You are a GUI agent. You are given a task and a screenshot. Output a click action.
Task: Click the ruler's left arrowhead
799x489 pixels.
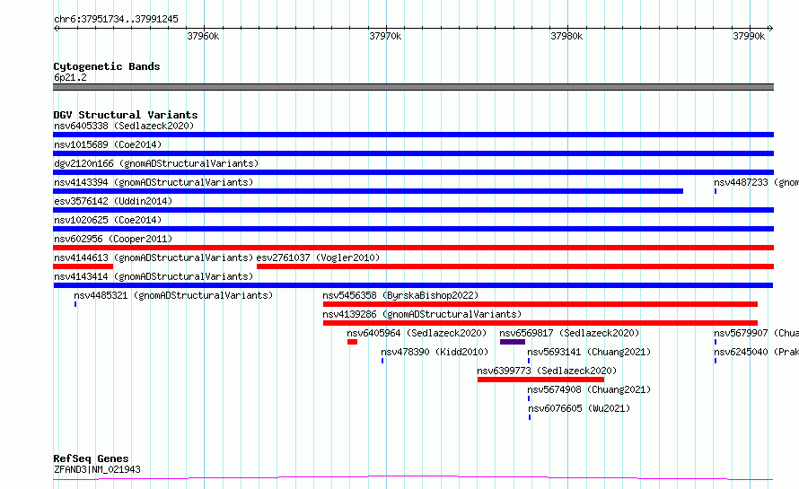click(56, 28)
